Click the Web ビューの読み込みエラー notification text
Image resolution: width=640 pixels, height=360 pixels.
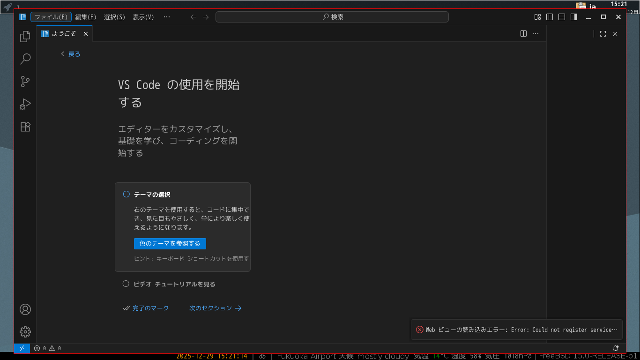click(521, 330)
